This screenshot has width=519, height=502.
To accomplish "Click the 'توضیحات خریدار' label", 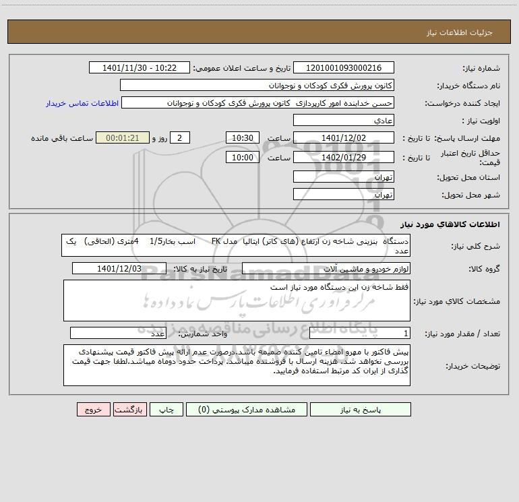I will 473,366.
